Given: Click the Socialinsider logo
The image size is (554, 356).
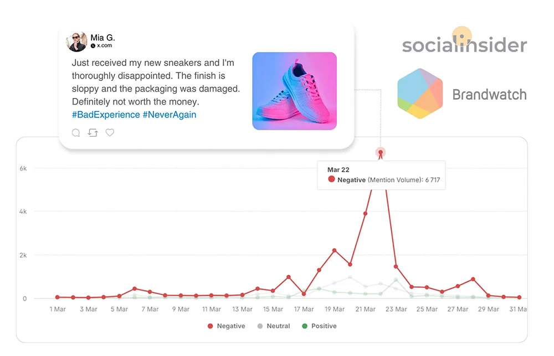Looking at the screenshot, I should pyautogui.click(x=464, y=44).
